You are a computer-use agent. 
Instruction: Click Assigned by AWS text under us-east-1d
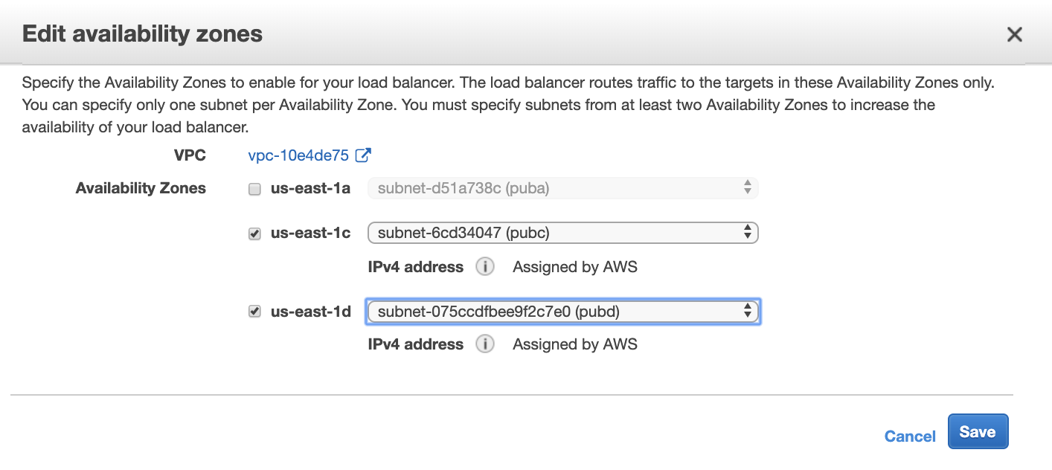575,344
